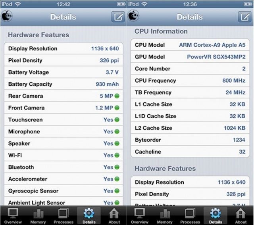Select Details gear tab in left screen

point(89,216)
